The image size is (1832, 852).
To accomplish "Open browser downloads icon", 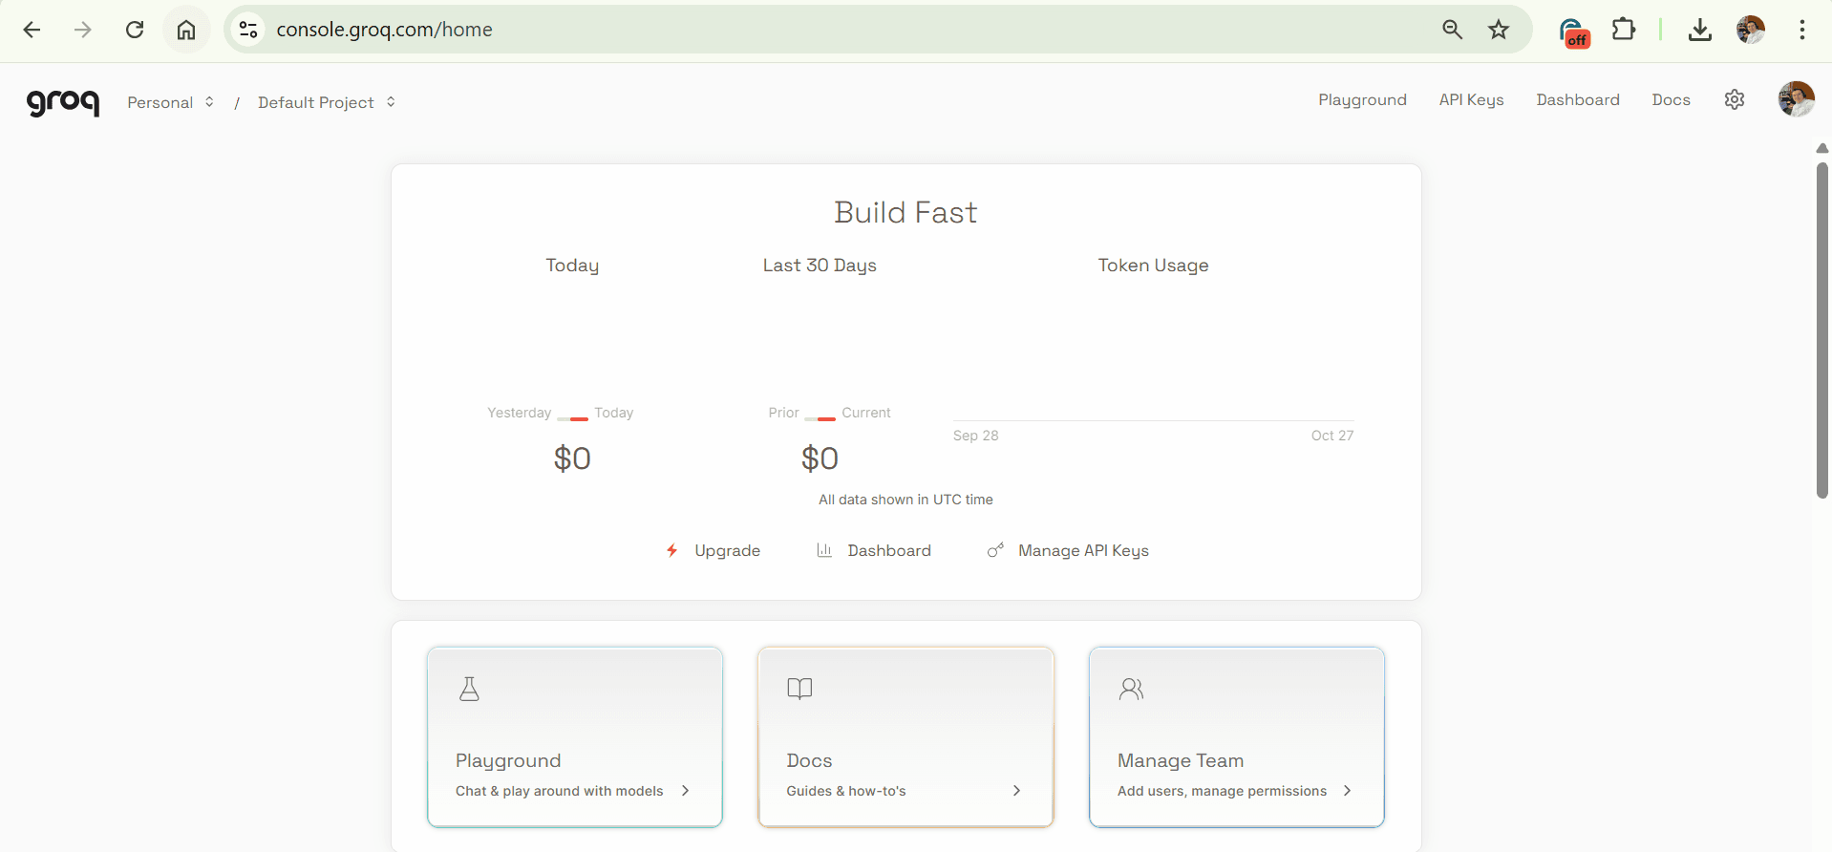I will point(1699,30).
